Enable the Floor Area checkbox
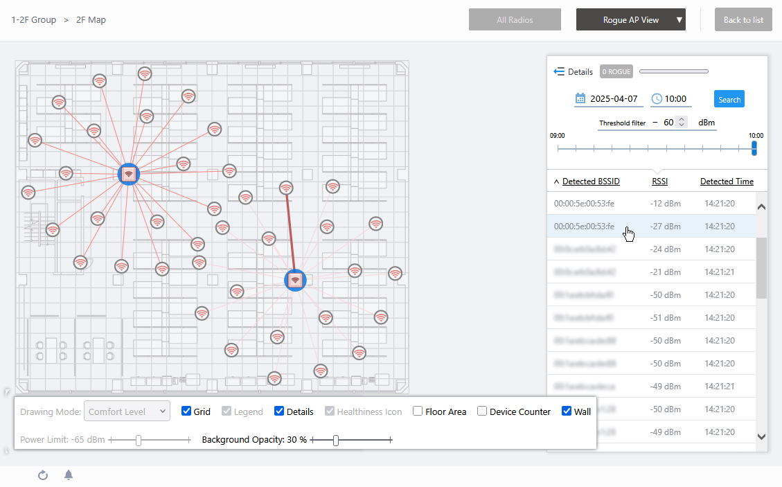This screenshot has height=487, width=782. [418, 411]
